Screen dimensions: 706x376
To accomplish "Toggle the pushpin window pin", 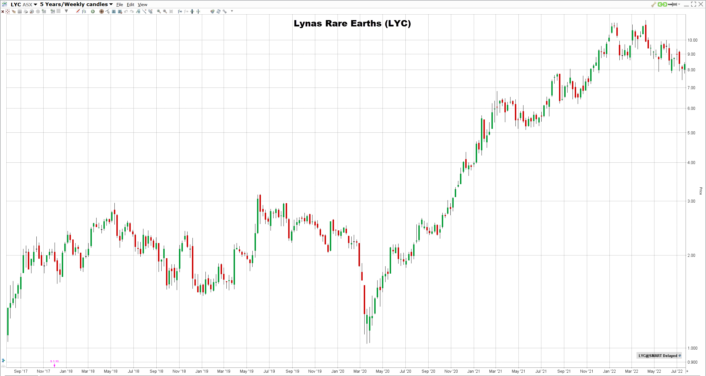I will coord(672,4).
